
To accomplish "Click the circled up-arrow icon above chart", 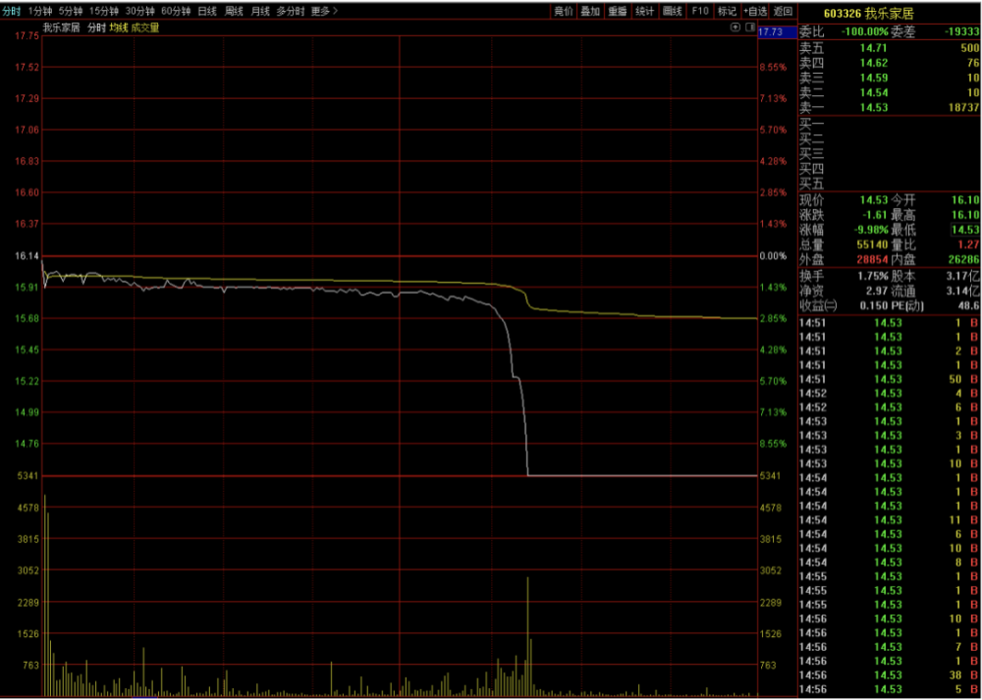I will click(x=736, y=27).
